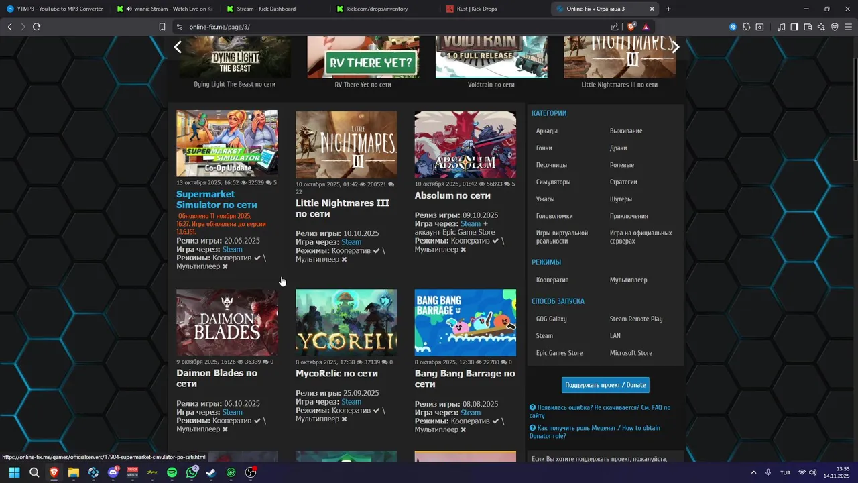Open Voidtrain carousel thumbnail
This screenshot has height=483, width=858.
[x=491, y=57]
